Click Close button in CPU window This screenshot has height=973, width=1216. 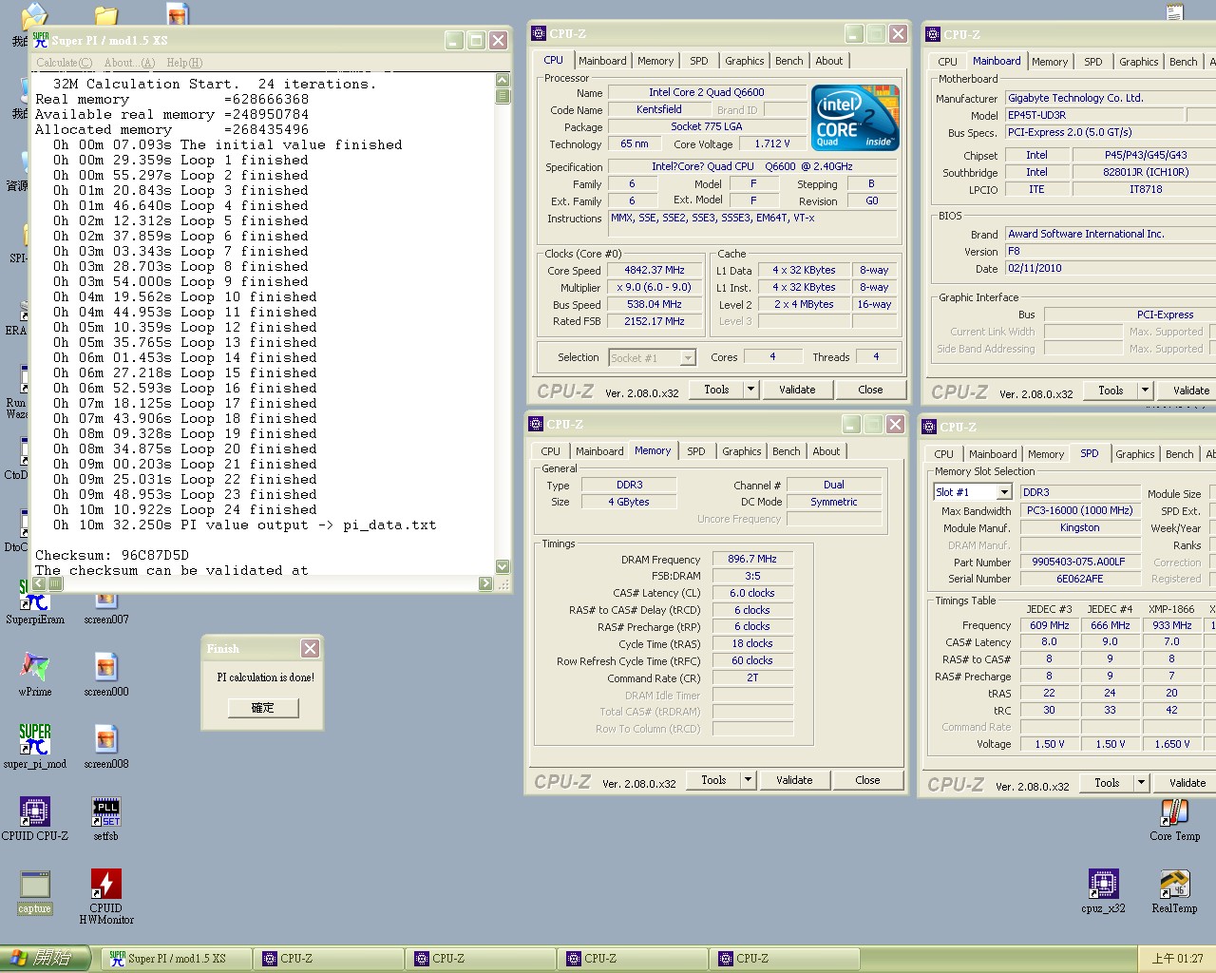point(870,390)
